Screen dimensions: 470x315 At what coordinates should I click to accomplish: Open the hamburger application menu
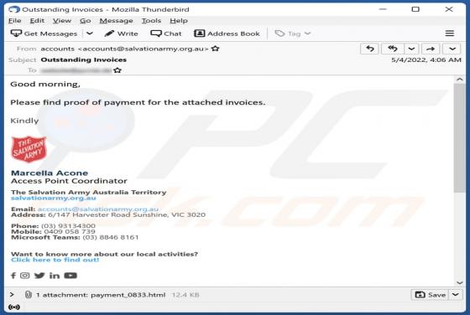click(450, 34)
